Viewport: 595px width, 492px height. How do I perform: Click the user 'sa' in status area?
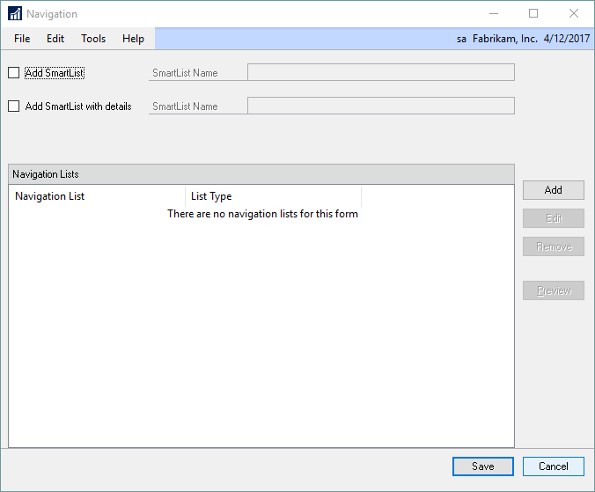pyautogui.click(x=461, y=39)
